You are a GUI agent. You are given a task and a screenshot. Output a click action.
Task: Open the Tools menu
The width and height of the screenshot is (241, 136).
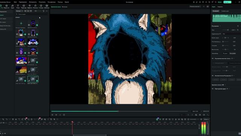(33, 2)
